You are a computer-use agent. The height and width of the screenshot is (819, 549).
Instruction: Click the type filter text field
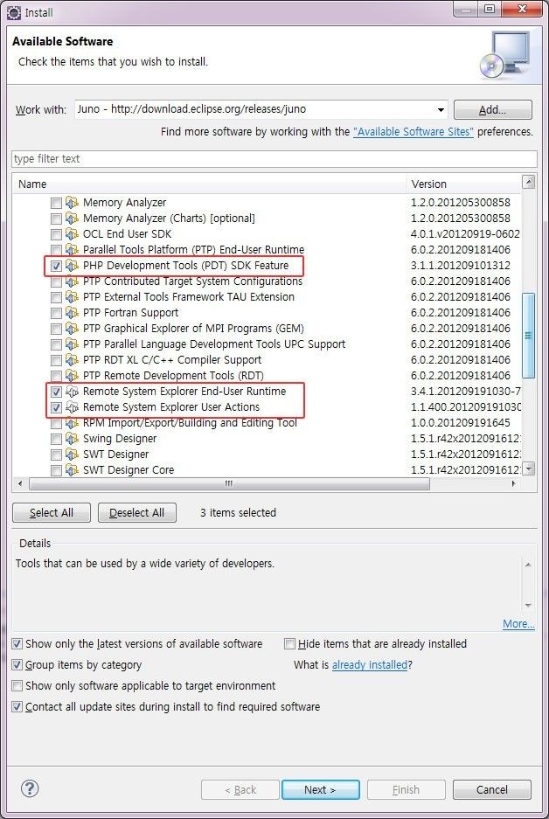pyautogui.click(x=274, y=159)
